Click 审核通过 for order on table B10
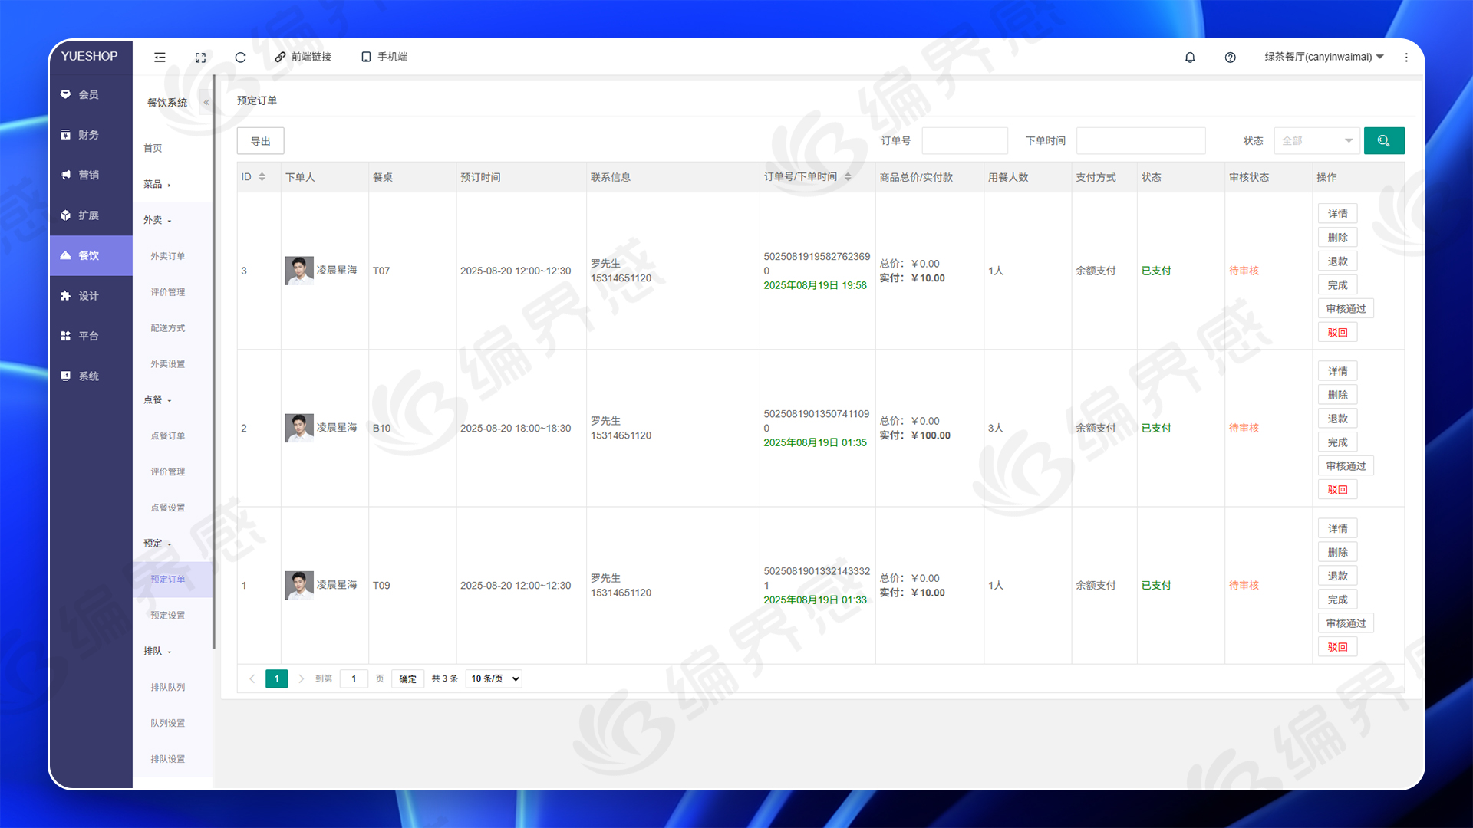Screen dimensions: 1473x828 1346,466
